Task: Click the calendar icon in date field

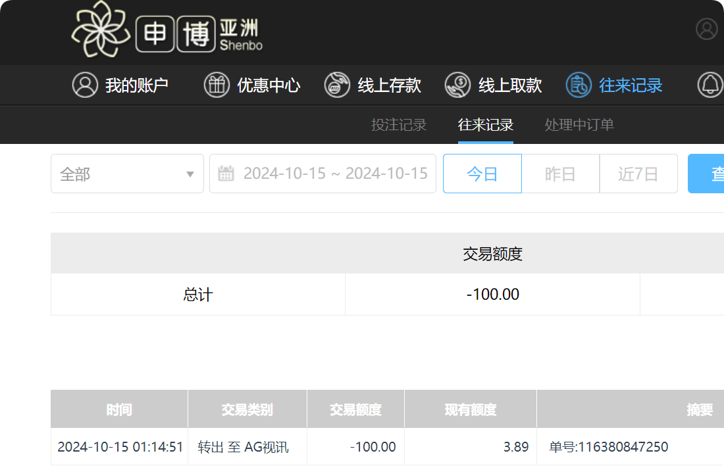Action: point(228,173)
